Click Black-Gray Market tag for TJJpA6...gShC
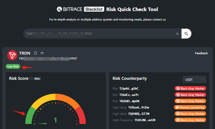 (x=190, y=88)
